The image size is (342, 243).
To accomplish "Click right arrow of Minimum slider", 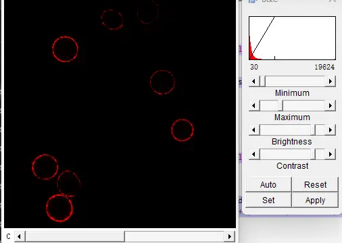I will click(331, 81).
